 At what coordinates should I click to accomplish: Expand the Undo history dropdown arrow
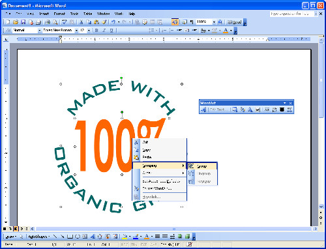(119, 22)
